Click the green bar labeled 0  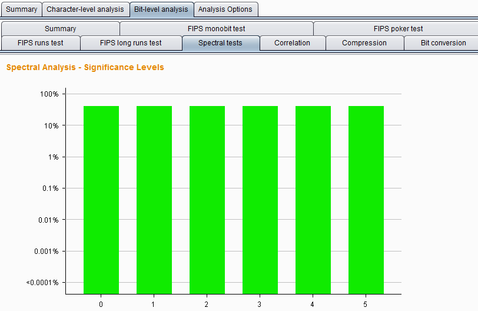[101, 200]
